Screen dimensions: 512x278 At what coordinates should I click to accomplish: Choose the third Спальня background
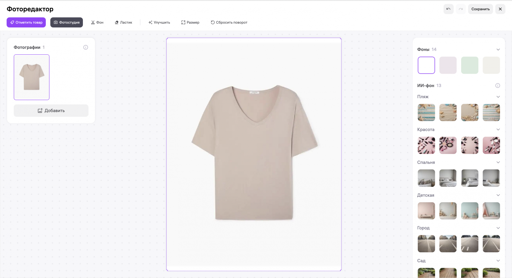point(470,178)
